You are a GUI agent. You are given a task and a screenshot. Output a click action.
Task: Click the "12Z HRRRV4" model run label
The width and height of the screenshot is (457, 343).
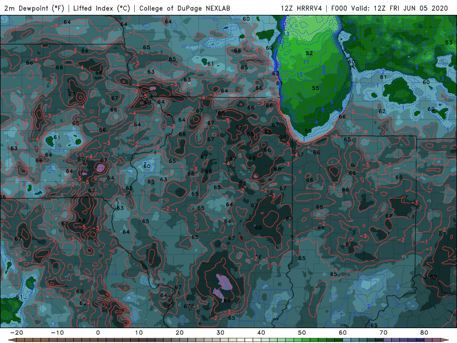tap(301, 8)
